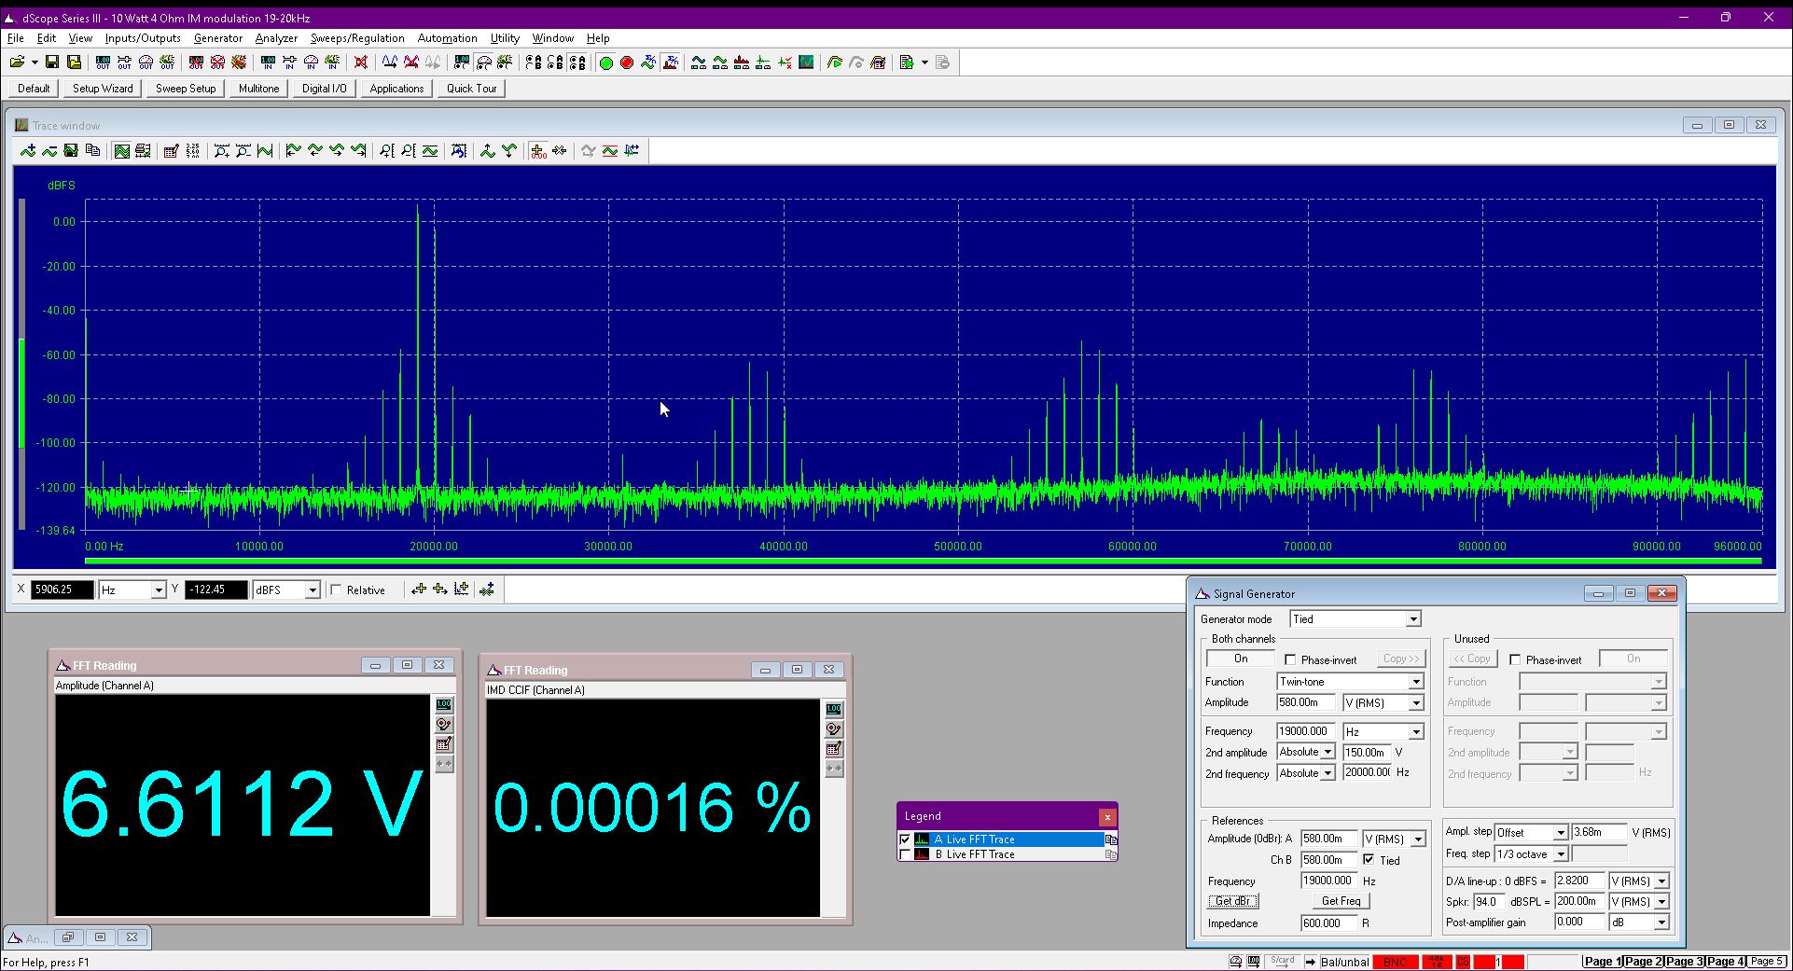Toggle the Relative checkbox

click(336, 590)
